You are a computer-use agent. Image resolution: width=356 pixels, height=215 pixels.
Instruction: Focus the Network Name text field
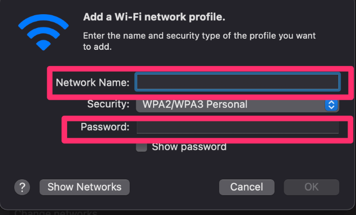pos(238,82)
